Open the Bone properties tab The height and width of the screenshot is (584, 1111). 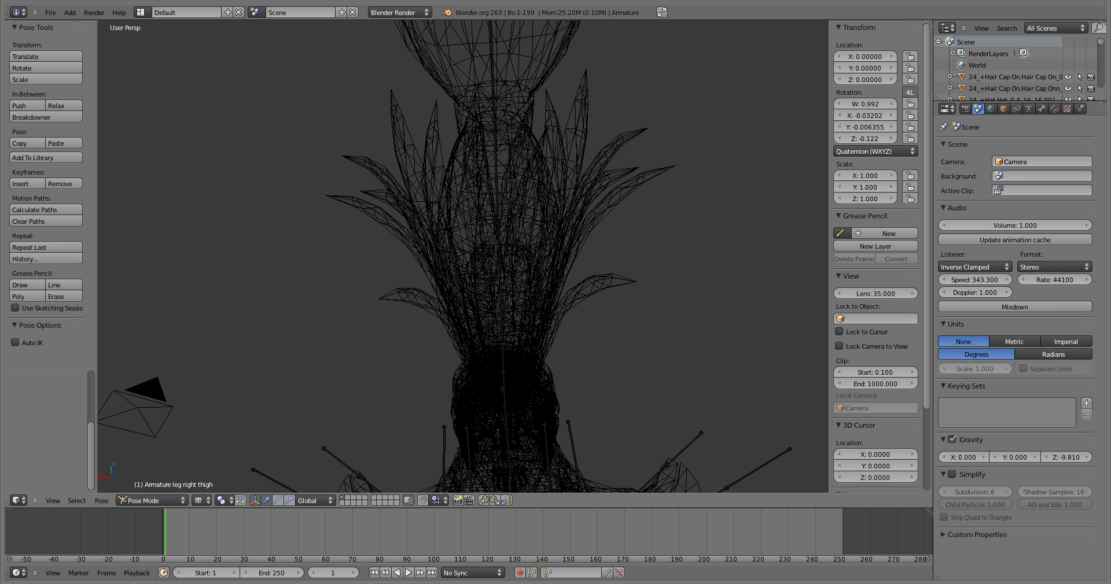point(1042,109)
